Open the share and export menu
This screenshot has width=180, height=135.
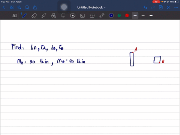click(x=35, y=7)
